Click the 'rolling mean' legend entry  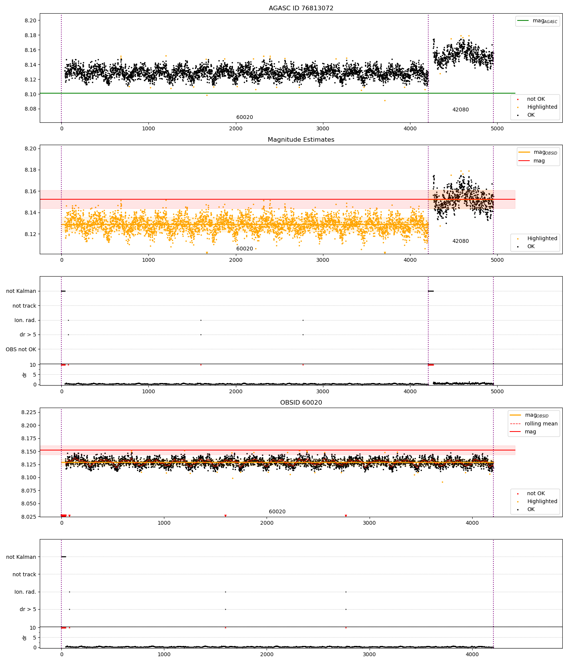534,424
